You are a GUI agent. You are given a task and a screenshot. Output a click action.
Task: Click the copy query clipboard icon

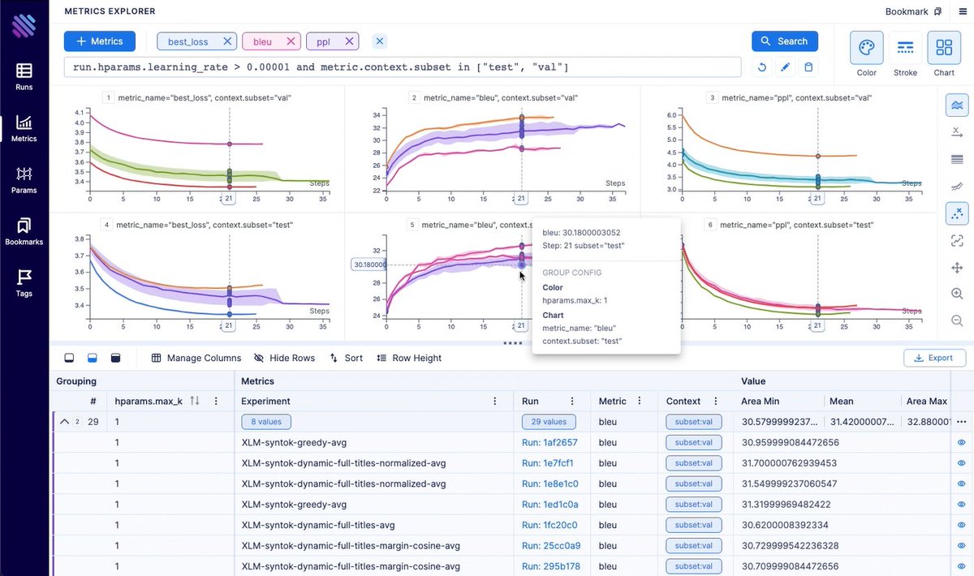tap(808, 67)
